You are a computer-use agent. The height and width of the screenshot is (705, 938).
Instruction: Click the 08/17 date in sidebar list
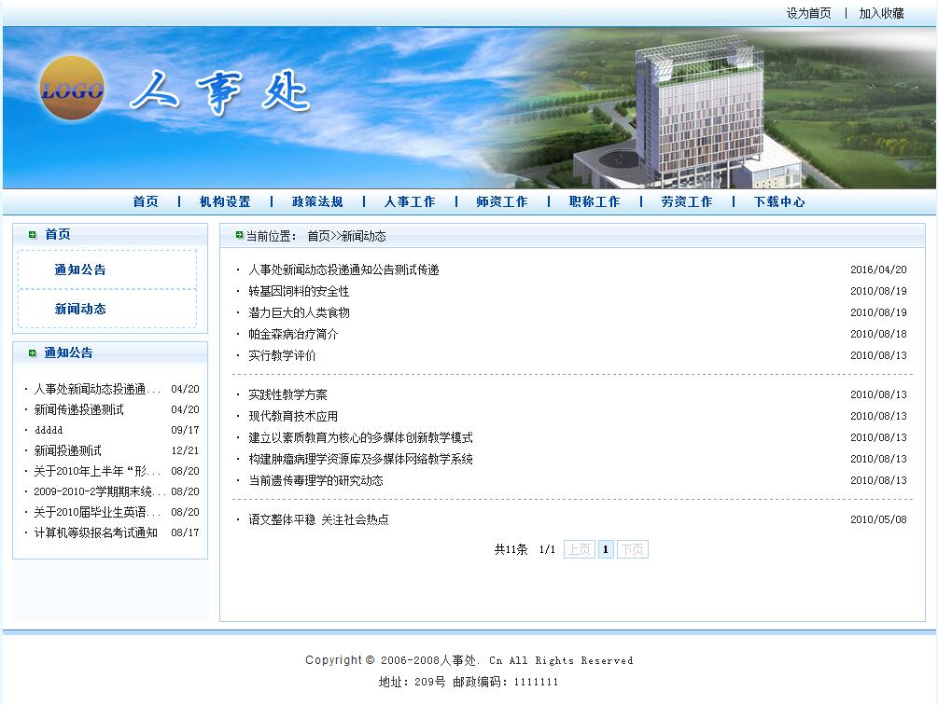[185, 532]
